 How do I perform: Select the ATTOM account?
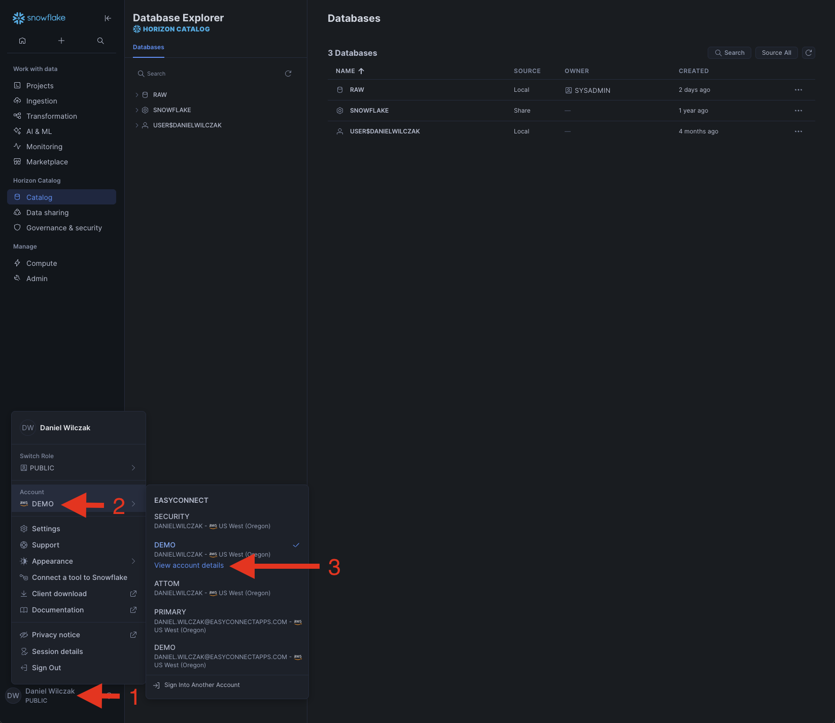[167, 584]
